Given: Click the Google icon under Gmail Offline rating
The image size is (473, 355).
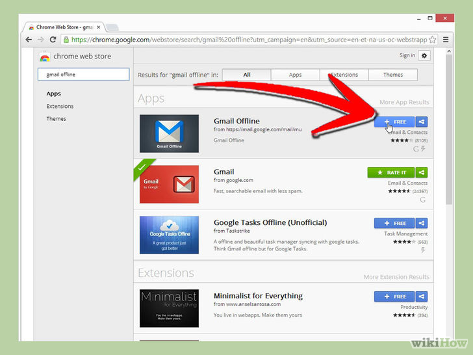Looking at the screenshot, I should point(416,148).
